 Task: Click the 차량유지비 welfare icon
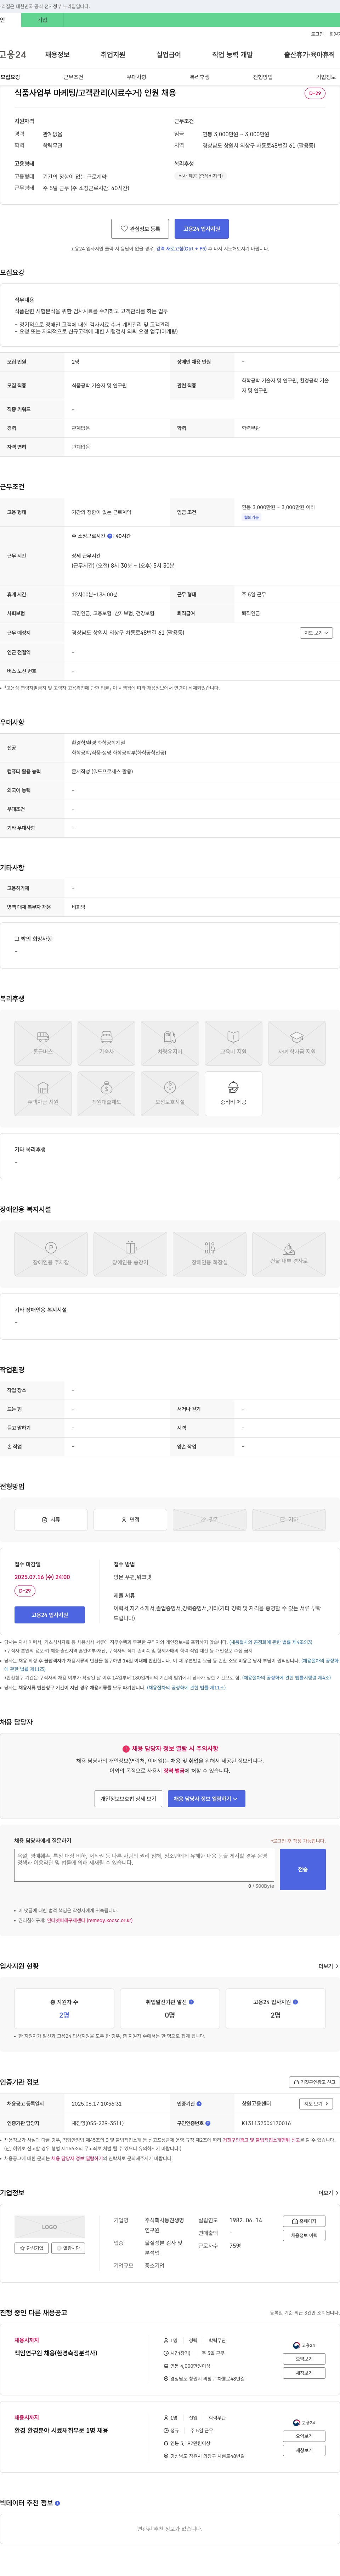coord(170,1043)
